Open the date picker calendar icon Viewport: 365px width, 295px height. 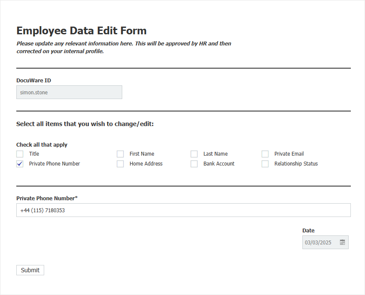(342, 242)
